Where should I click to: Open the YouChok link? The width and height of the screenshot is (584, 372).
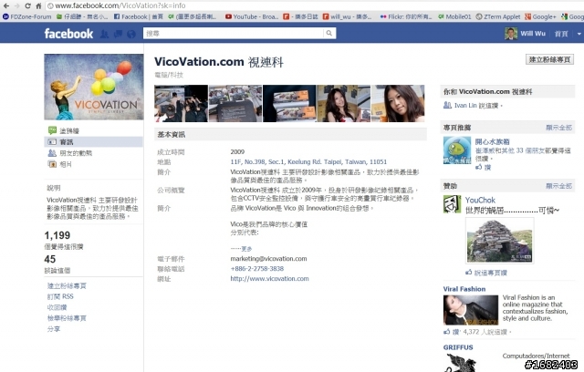(480, 201)
